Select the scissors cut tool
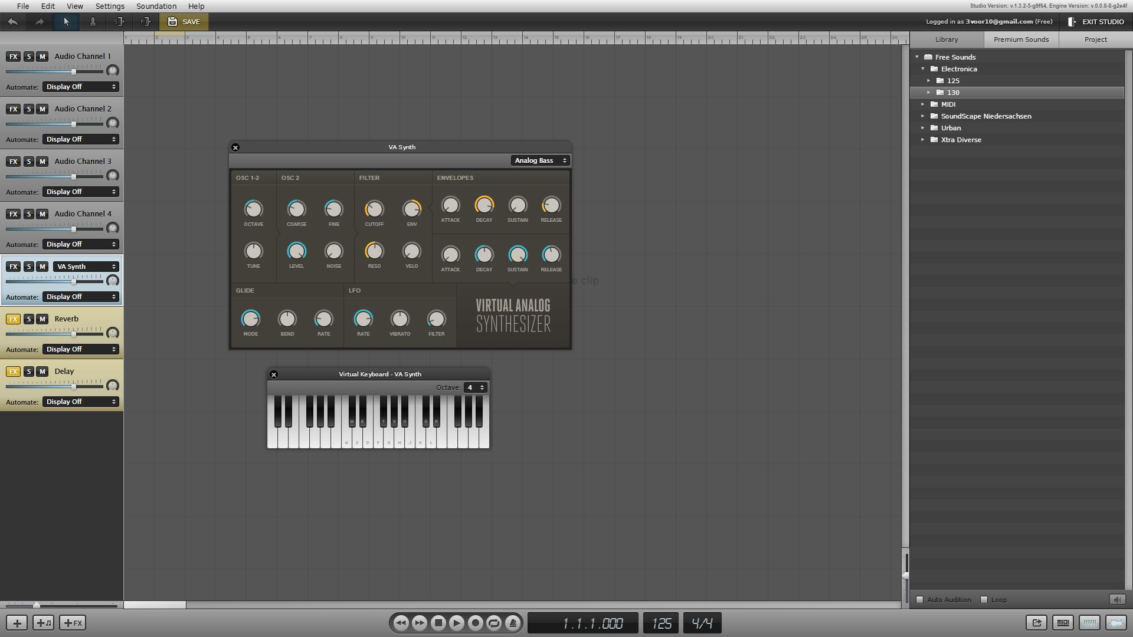This screenshot has width=1133, height=637. coord(93,22)
